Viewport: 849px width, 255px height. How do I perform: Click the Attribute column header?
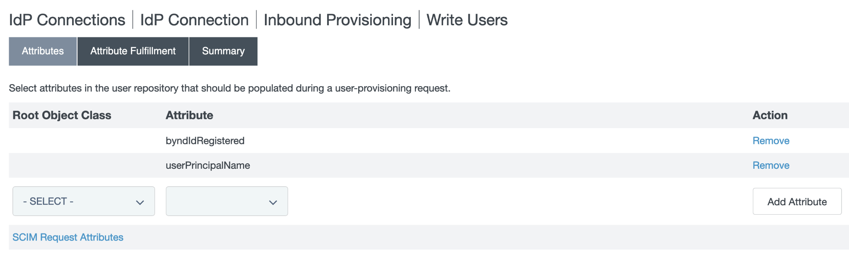click(189, 115)
